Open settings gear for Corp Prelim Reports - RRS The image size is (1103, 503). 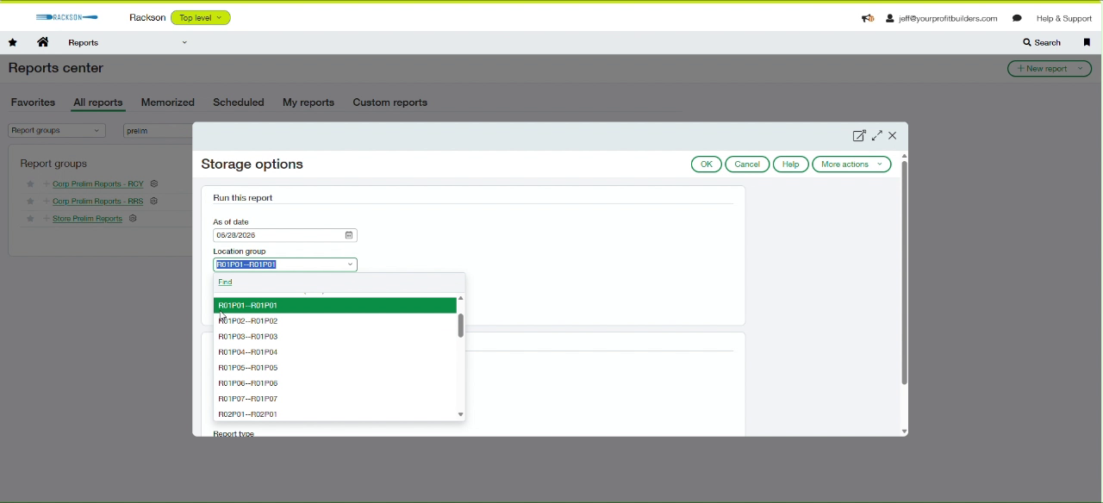tap(154, 202)
